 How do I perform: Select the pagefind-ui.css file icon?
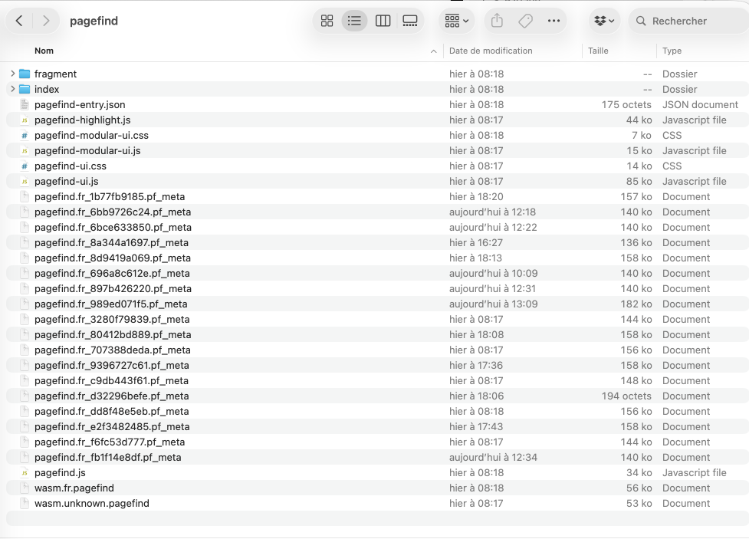25,166
